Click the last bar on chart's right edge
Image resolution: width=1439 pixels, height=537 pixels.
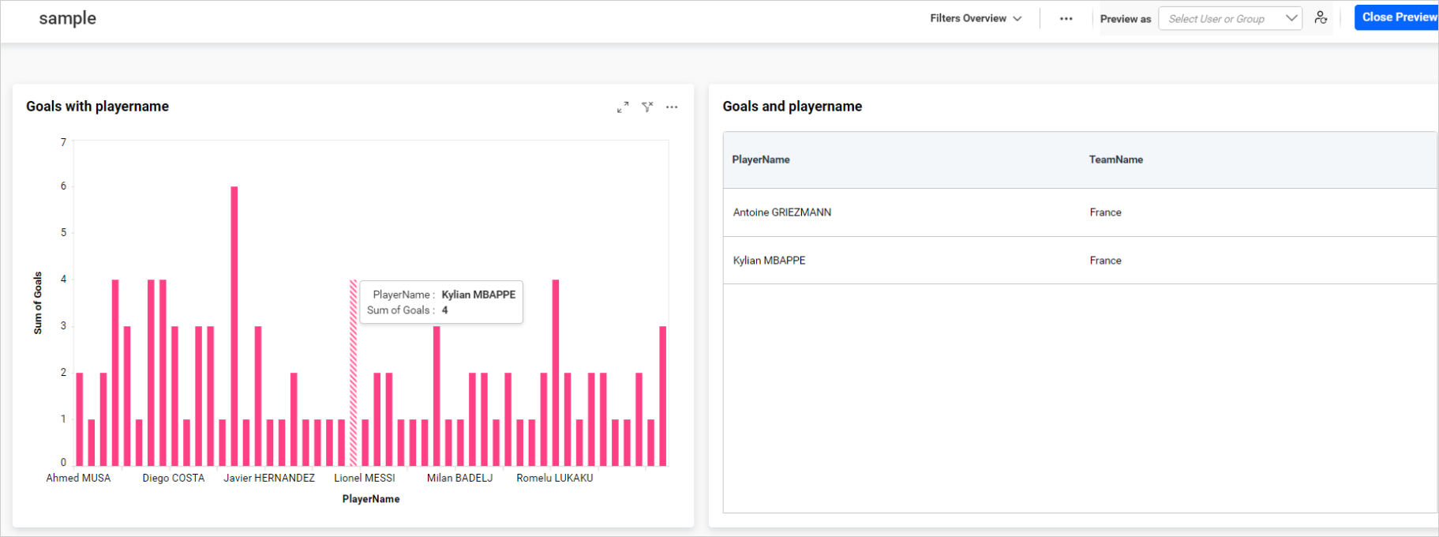click(x=663, y=396)
